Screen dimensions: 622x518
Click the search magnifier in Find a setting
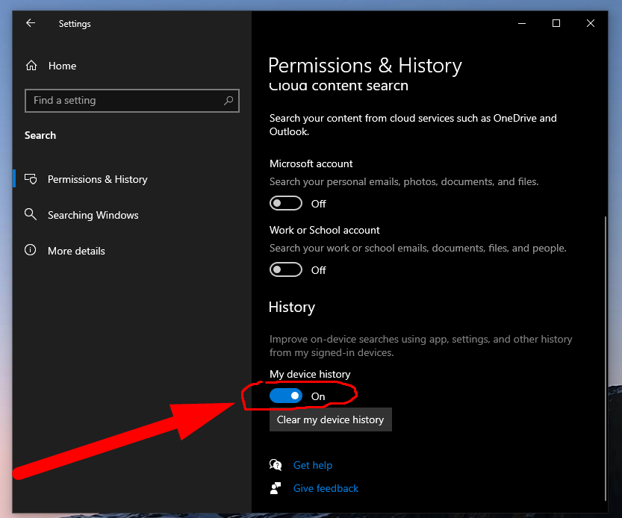[x=228, y=100]
